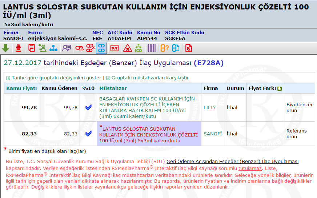Open the red medicine bottle icon

pos(18,48)
